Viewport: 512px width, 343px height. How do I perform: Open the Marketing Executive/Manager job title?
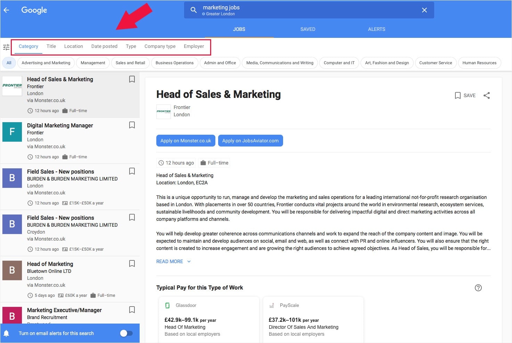pos(64,310)
